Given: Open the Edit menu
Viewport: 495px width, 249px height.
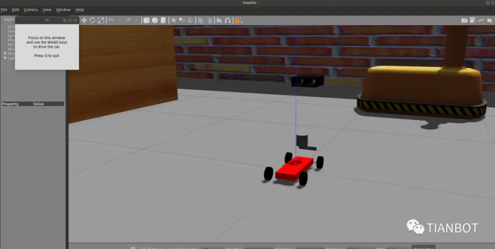Looking at the screenshot, I should (x=15, y=10).
